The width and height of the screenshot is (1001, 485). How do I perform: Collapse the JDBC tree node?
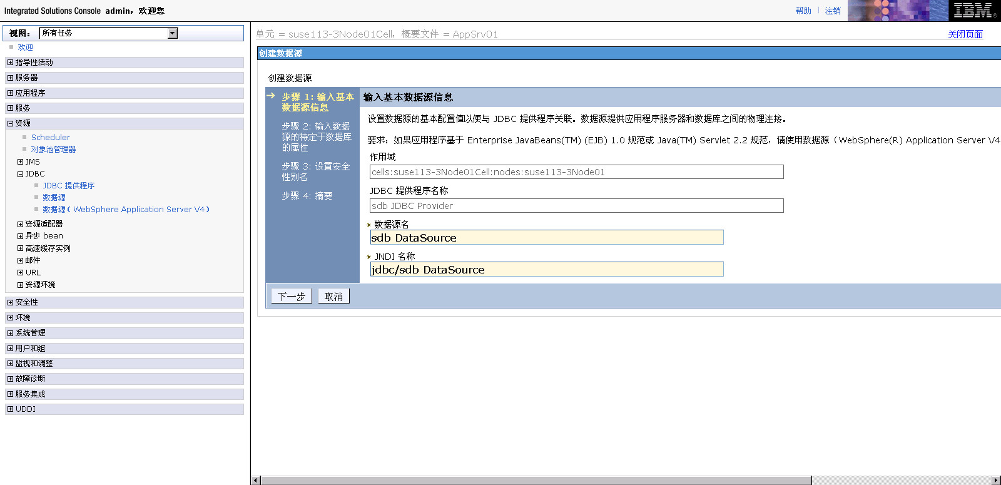[x=21, y=174]
